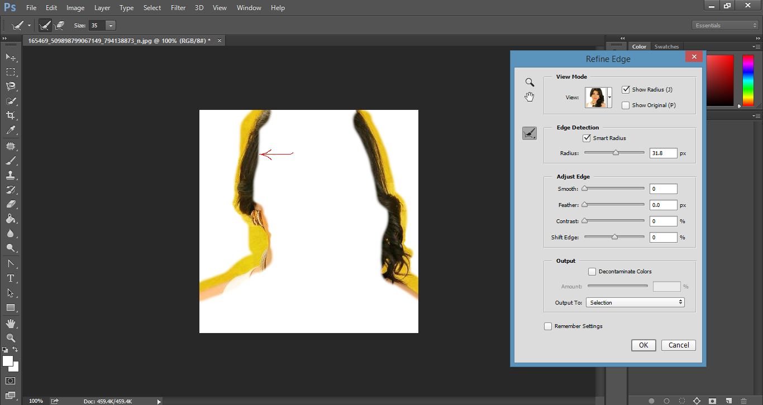Open the Select menu
This screenshot has height=405, width=763.
152,8
